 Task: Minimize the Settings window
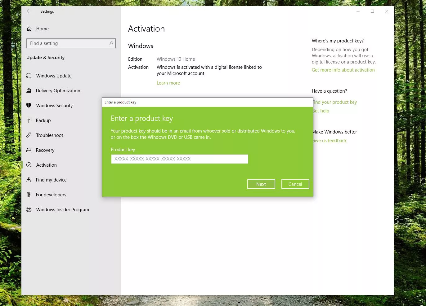point(358,11)
